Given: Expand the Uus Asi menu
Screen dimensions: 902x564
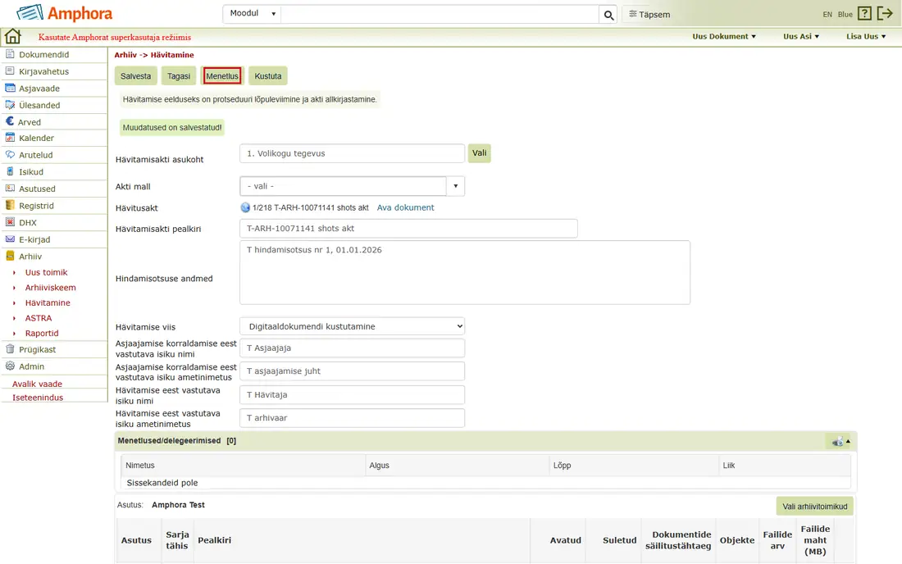Looking at the screenshot, I should [x=801, y=36].
